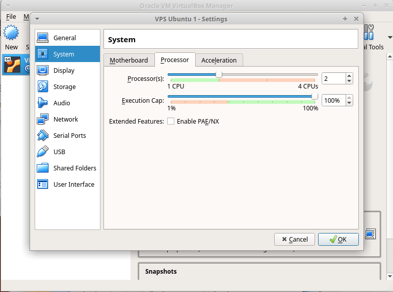
Task: Click Processor(s) slider handle
Action: point(219,75)
